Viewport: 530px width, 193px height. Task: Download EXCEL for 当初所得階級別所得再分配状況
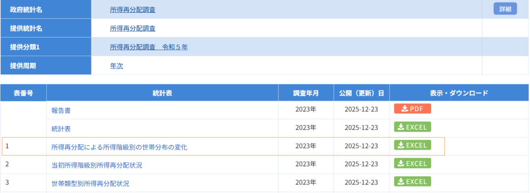[412, 163]
